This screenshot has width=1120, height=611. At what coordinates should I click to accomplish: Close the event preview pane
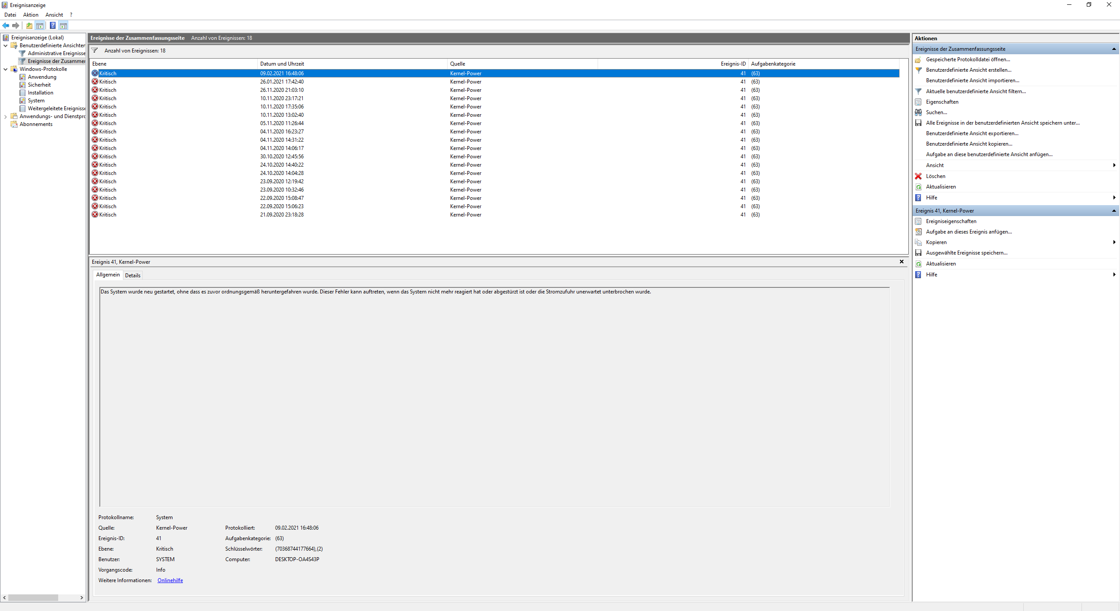[901, 262]
